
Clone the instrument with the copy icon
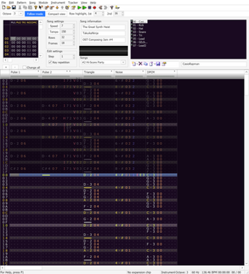tap(146, 64)
